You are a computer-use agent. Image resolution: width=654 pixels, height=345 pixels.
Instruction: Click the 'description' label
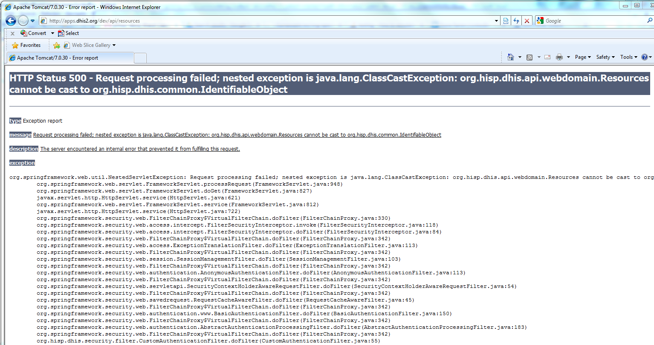tap(24, 149)
